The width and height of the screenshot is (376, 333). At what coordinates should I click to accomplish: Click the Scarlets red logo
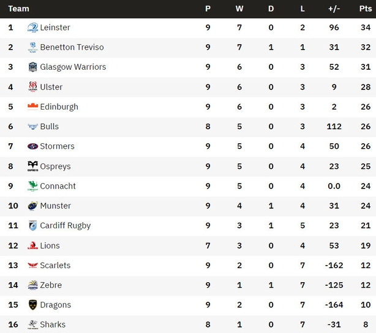[x=32, y=265]
